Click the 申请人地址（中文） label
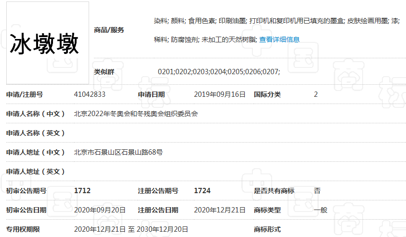The image size is (406, 237). (36, 152)
